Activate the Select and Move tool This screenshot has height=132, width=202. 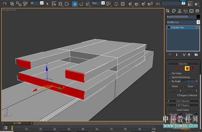(x=75, y=4)
